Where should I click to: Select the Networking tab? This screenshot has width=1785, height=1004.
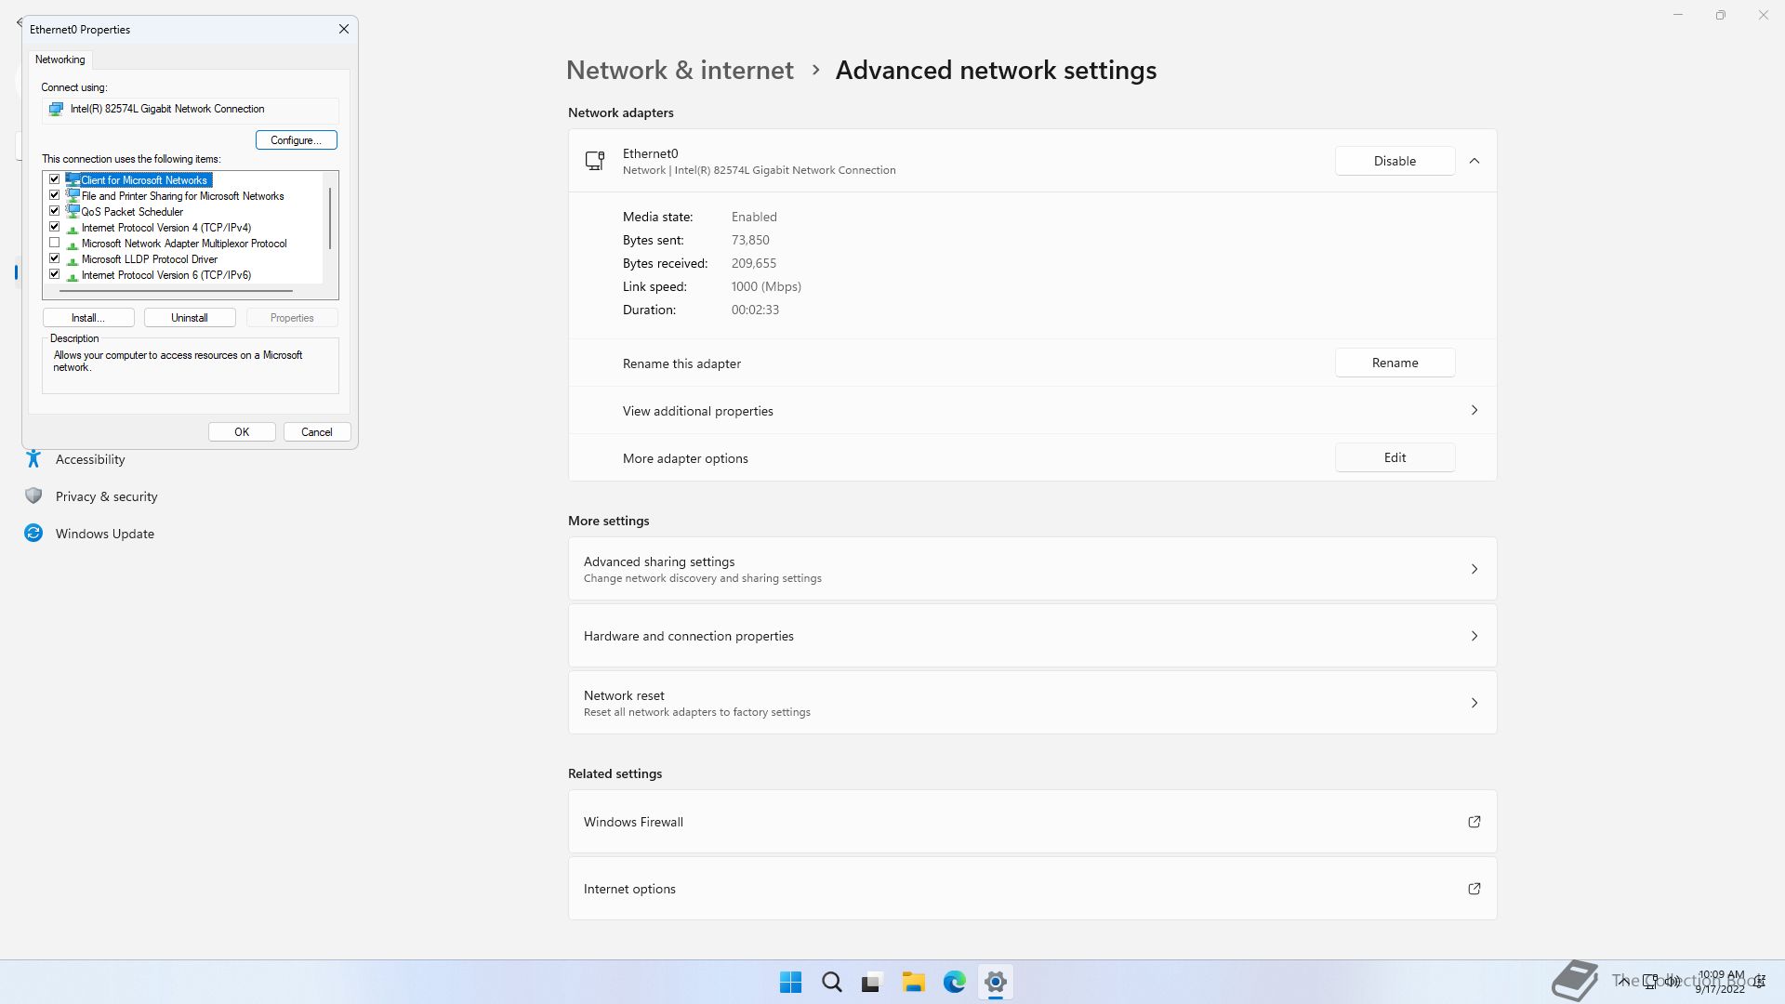coord(60,59)
